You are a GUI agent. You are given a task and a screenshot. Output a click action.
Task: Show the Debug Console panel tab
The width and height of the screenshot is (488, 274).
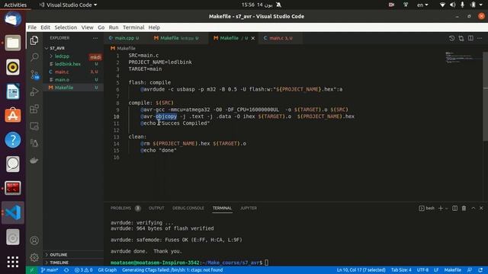(x=188, y=208)
